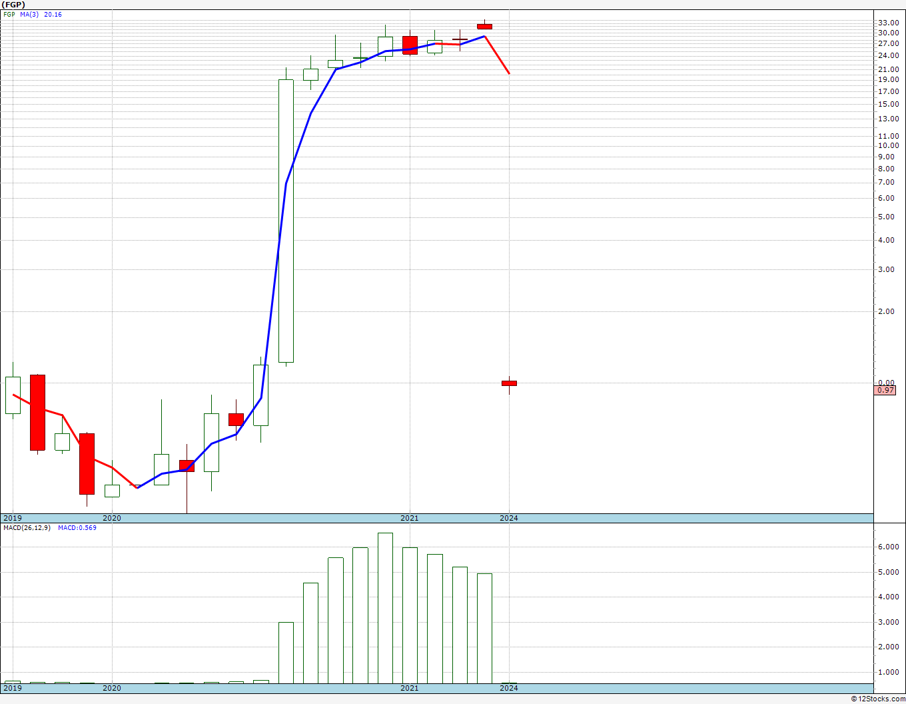Click the red candlestick at 2021 marker
Screen dimensions: 906x704
pyautogui.click(x=410, y=45)
